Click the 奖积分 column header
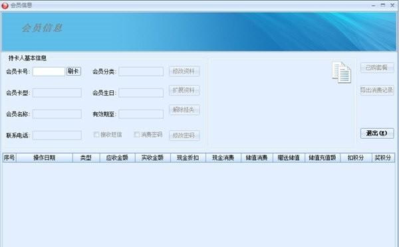This screenshot has height=247, width=399. point(383,158)
